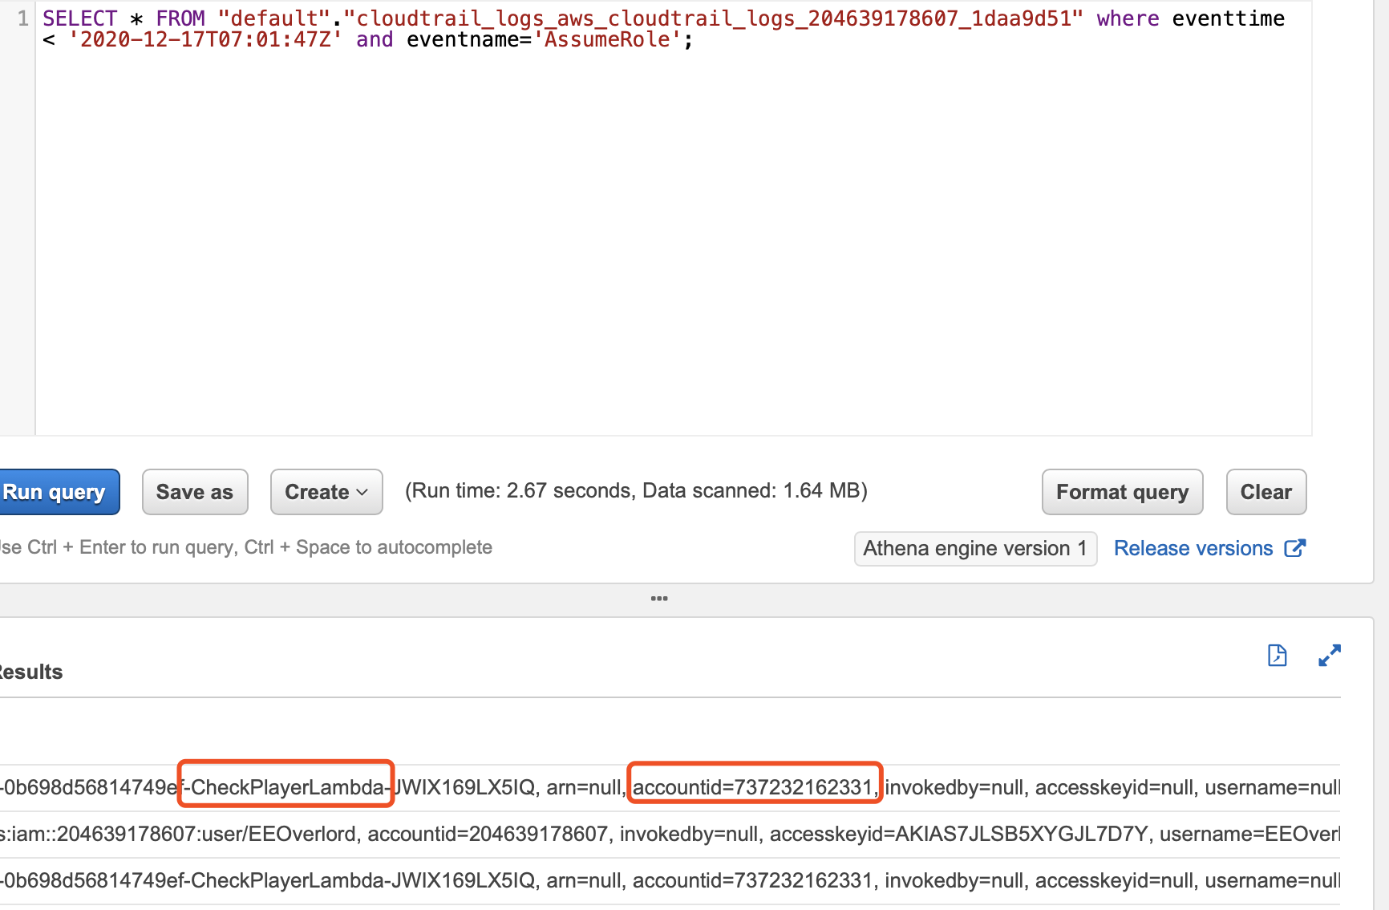
Task: Click the EEOverlord user result row
Action: pyautogui.click(x=670, y=835)
